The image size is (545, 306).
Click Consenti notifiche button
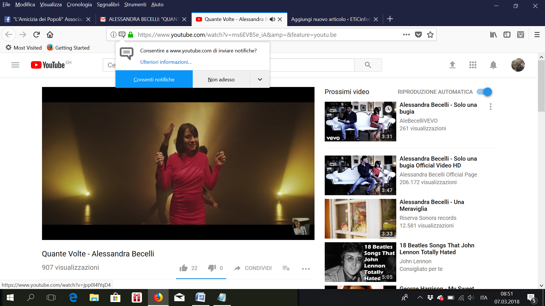[x=154, y=79]
